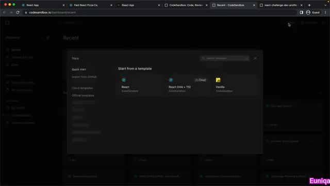The height and width of the screenshot is (186, 330).
Task: Select the React template icon
Action: tap(124, 80)
